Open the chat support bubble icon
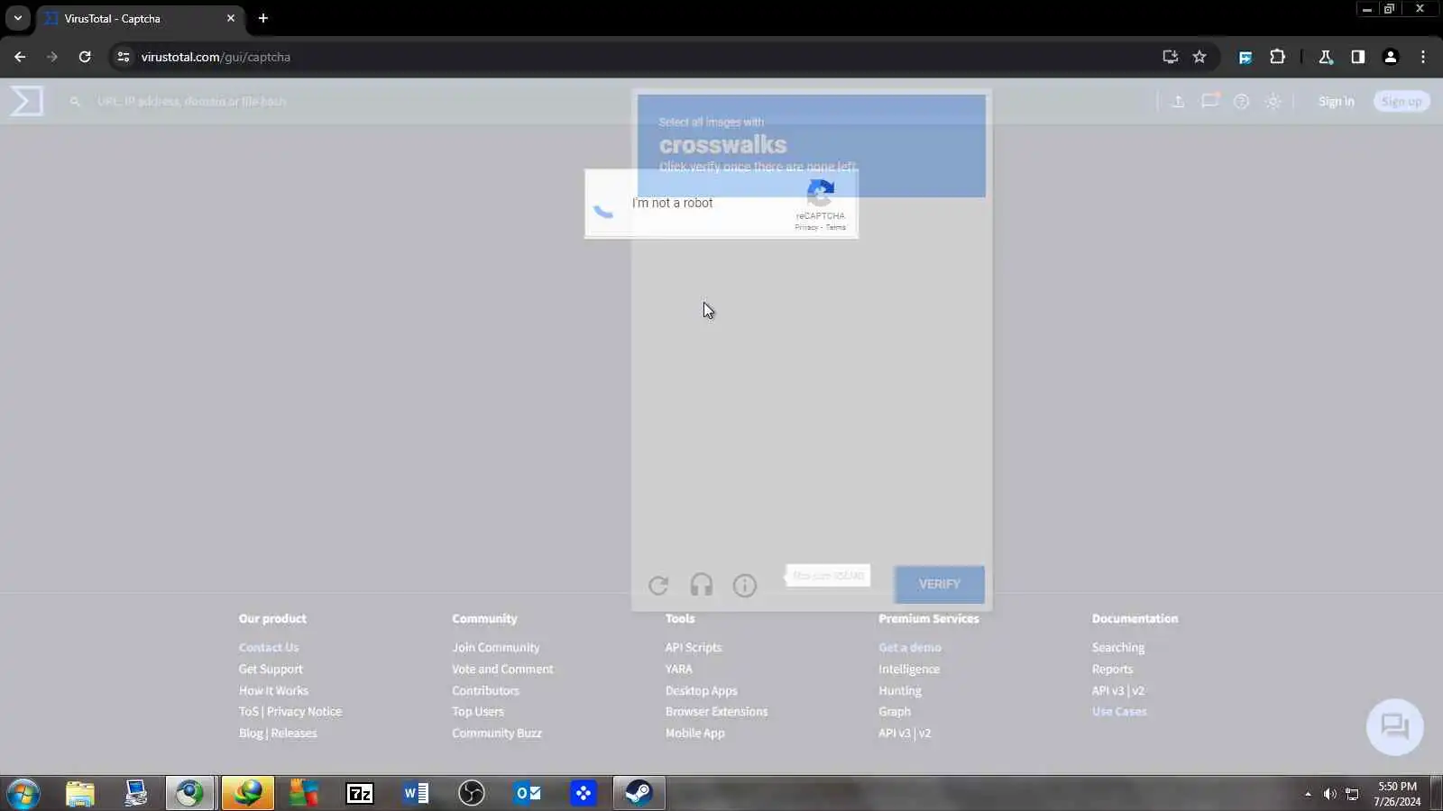Viewport: 1443px width, 811px height. [x=1394, y=726]
